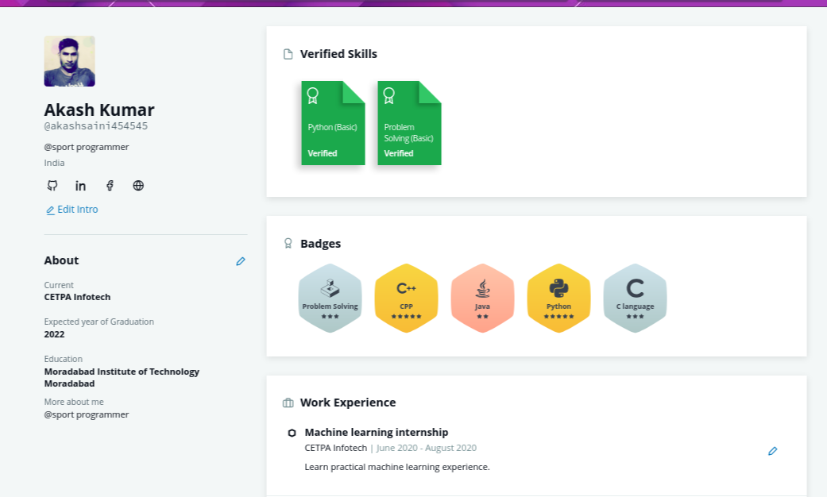This screenshot has height=497, width=827.
Task: Click the LinkedIn icon
Action: pos(81,186)
